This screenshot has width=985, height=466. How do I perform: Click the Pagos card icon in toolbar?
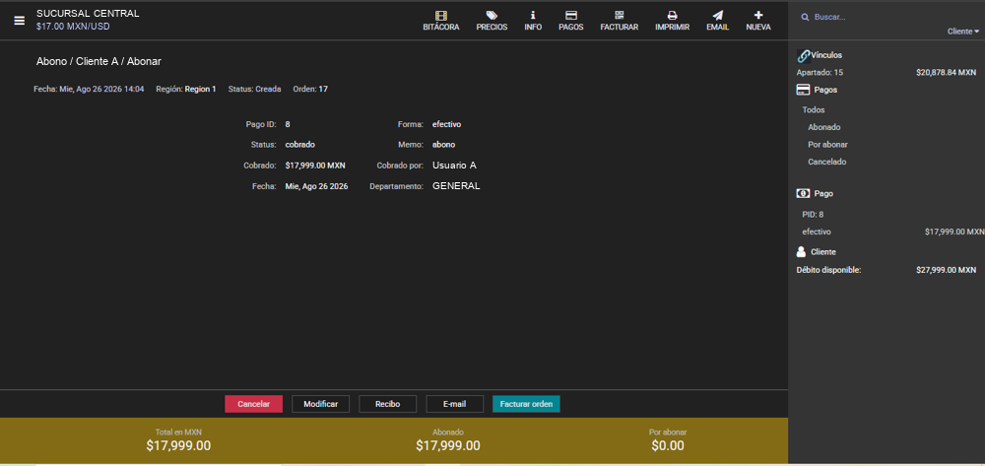pyautogui.click(x=571, y=16)
